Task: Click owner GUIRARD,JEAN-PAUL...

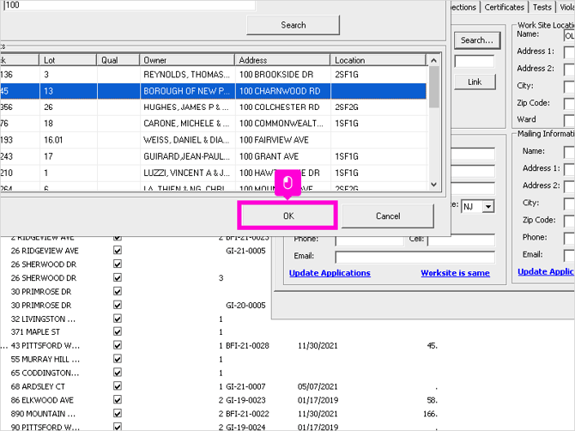Action: (186, 156)
